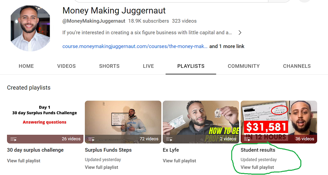This screenshot has height=175, width=328.
Task: Open the COMMUNITY tab
Action: [244, 66]
